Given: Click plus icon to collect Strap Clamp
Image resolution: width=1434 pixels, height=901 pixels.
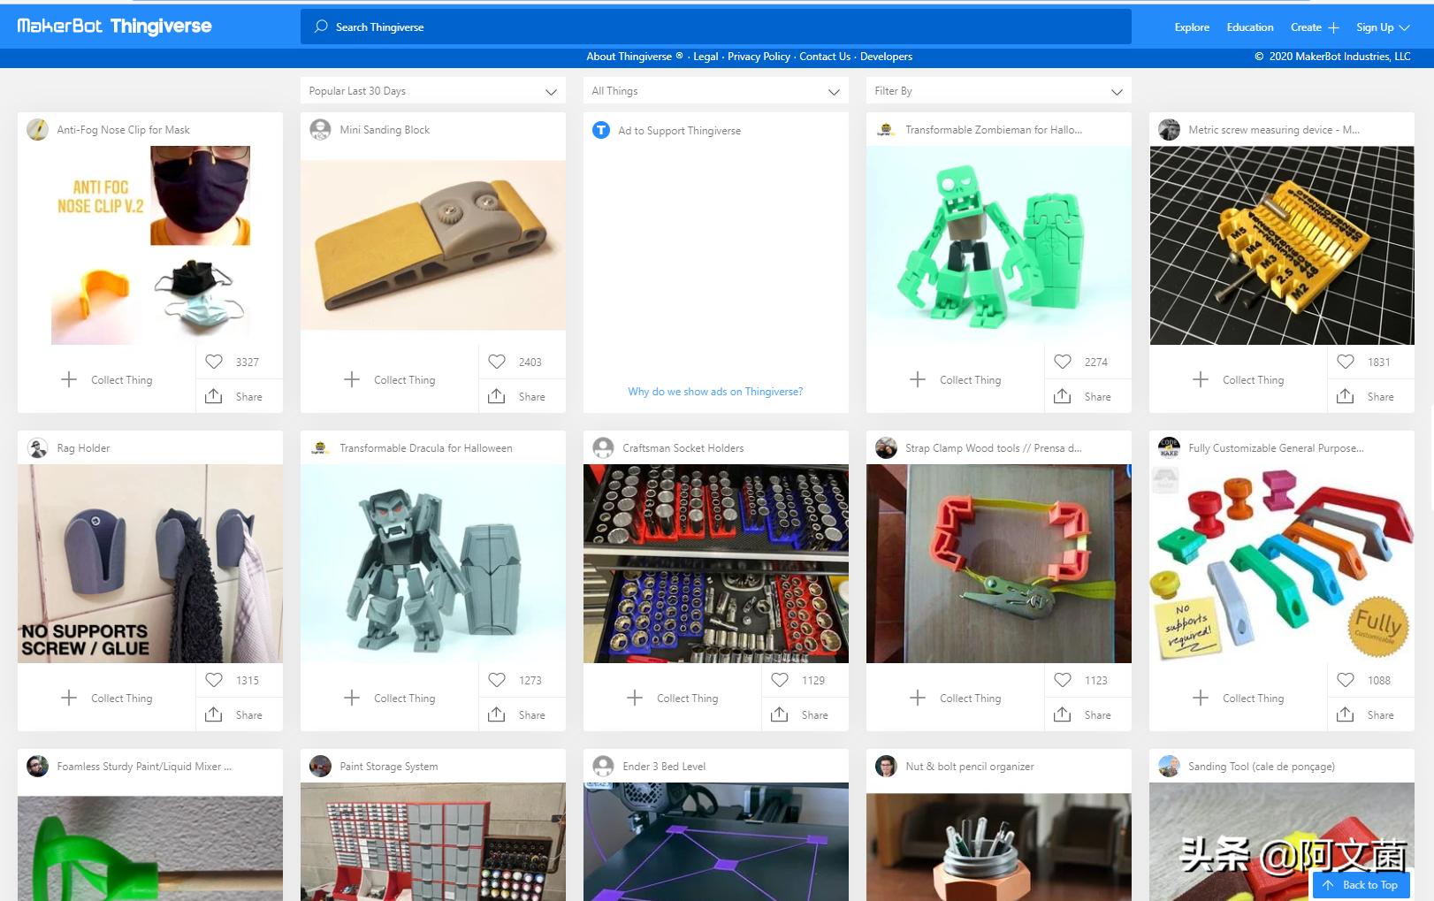Looking at the screenshot, I should 918,698.
